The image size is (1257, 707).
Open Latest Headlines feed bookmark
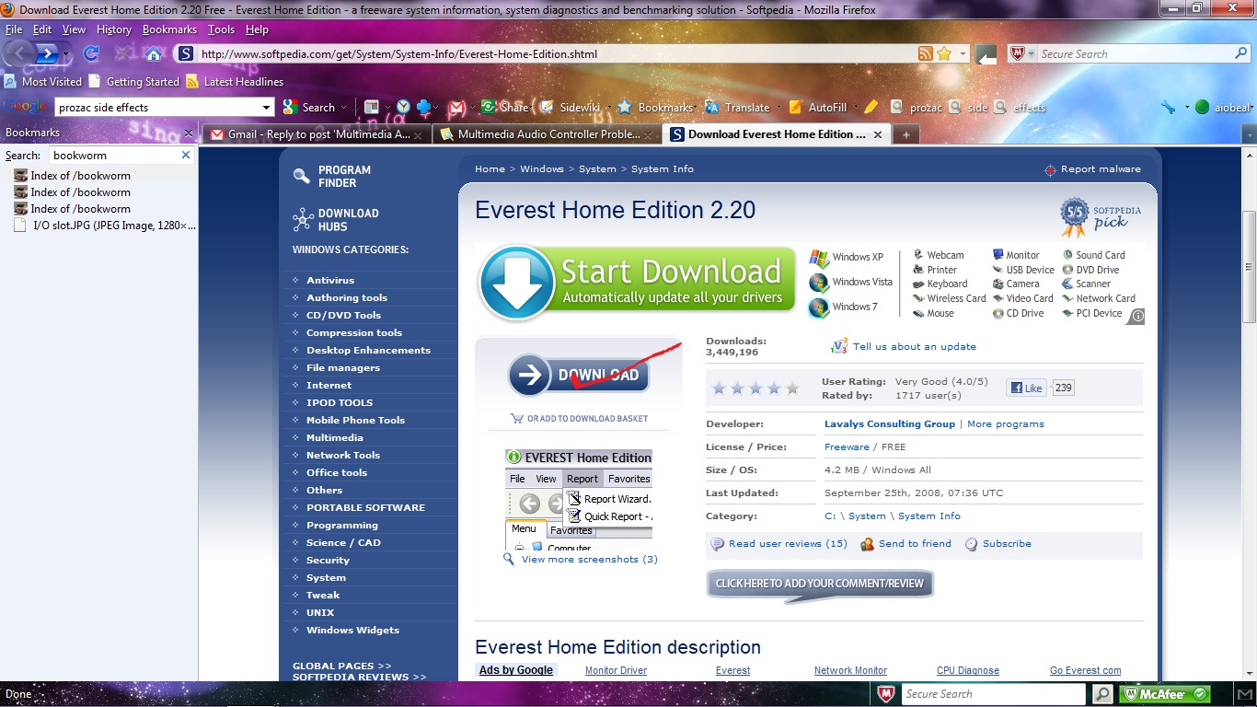click(234, 81)
